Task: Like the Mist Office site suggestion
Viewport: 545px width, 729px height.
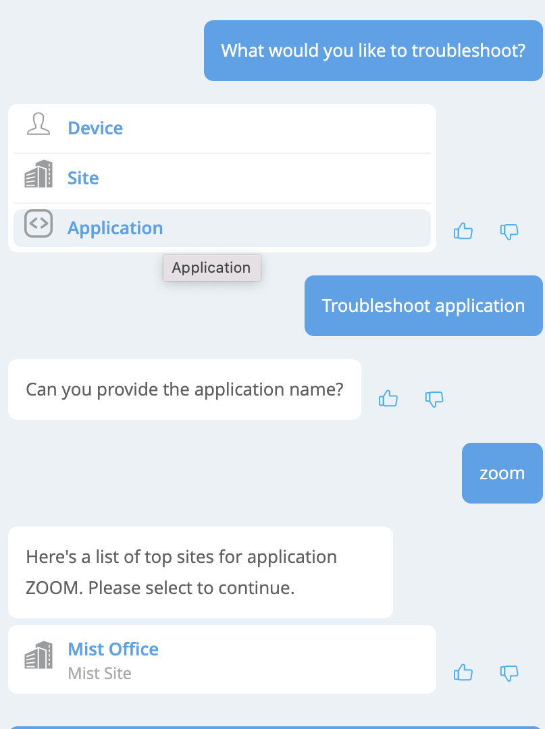Action: pos(463,672)
